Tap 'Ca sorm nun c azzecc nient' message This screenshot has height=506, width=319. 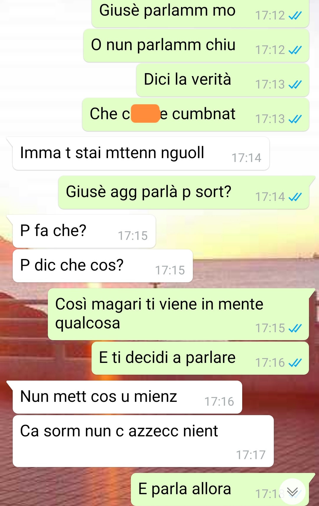[143, 441]
